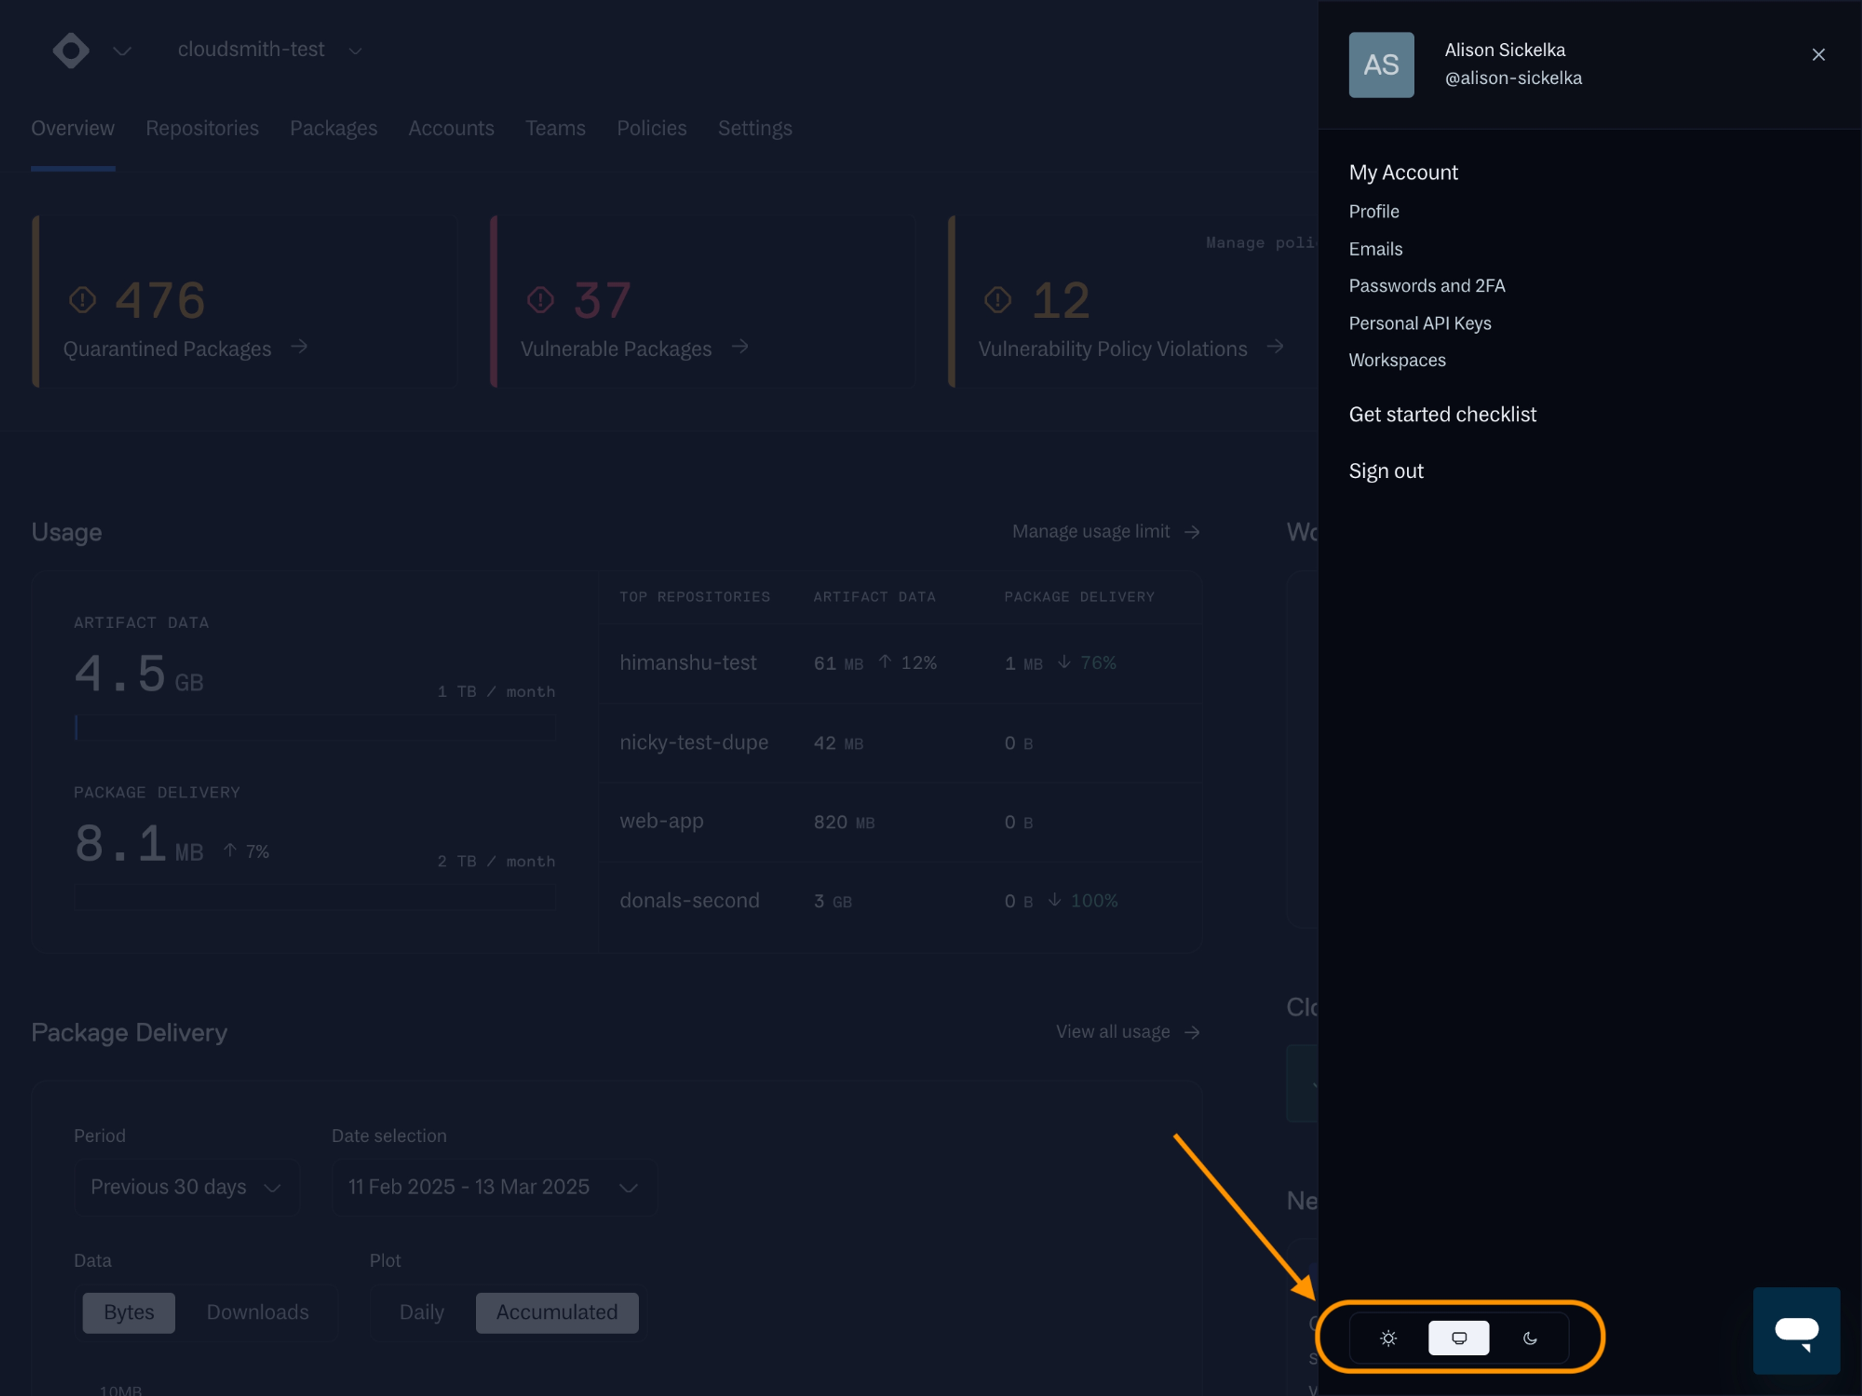This screenshot has width=1862, height=1396.
Task: Click the Quarantined Packages warning icon
Action: click(82, 300)
